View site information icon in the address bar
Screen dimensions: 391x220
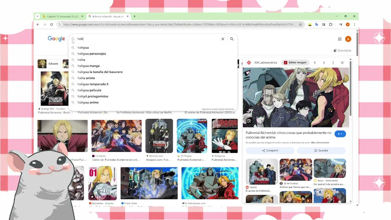pos(60,24)
